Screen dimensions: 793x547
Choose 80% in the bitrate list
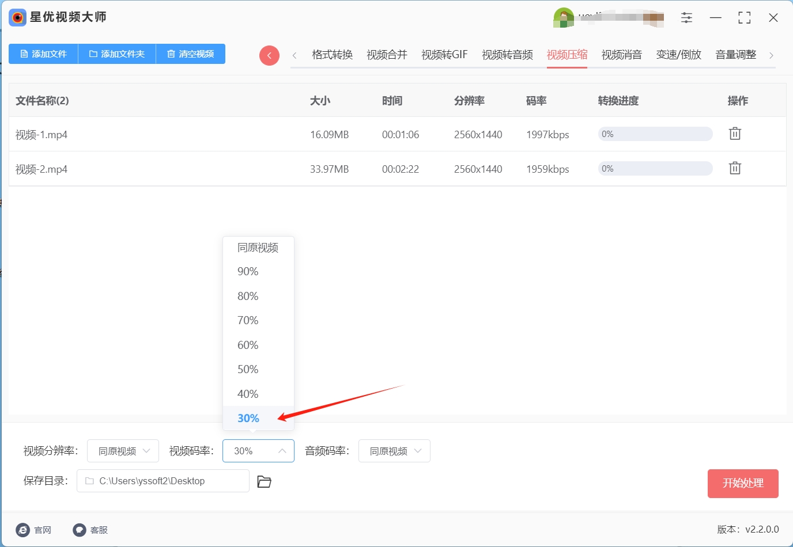258,296
